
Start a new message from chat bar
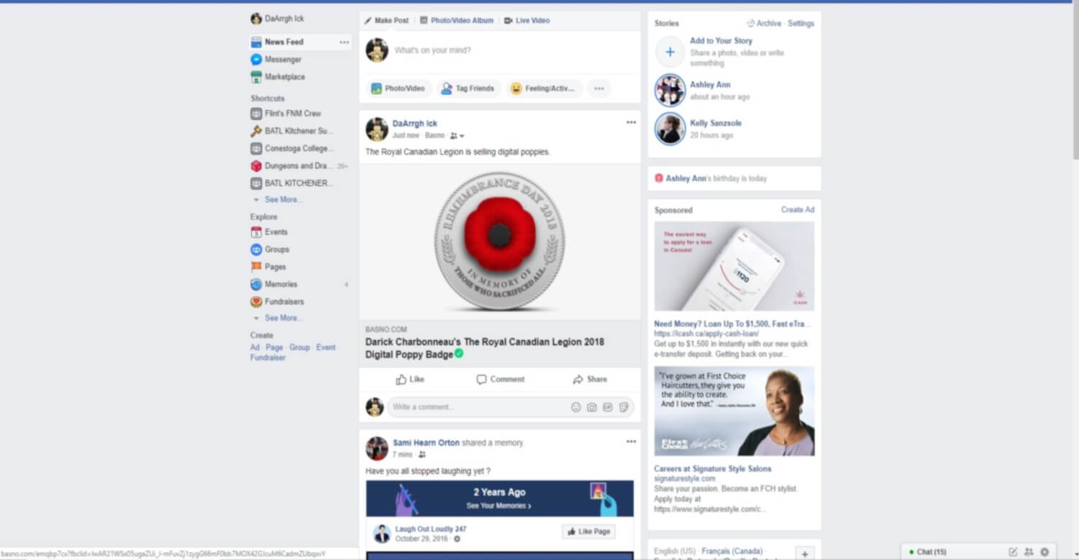[1013, 552]
